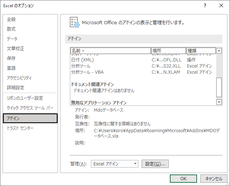The image size is (230, 186).
Task: Click the 設定(G)... button
Action: point(155,164)
